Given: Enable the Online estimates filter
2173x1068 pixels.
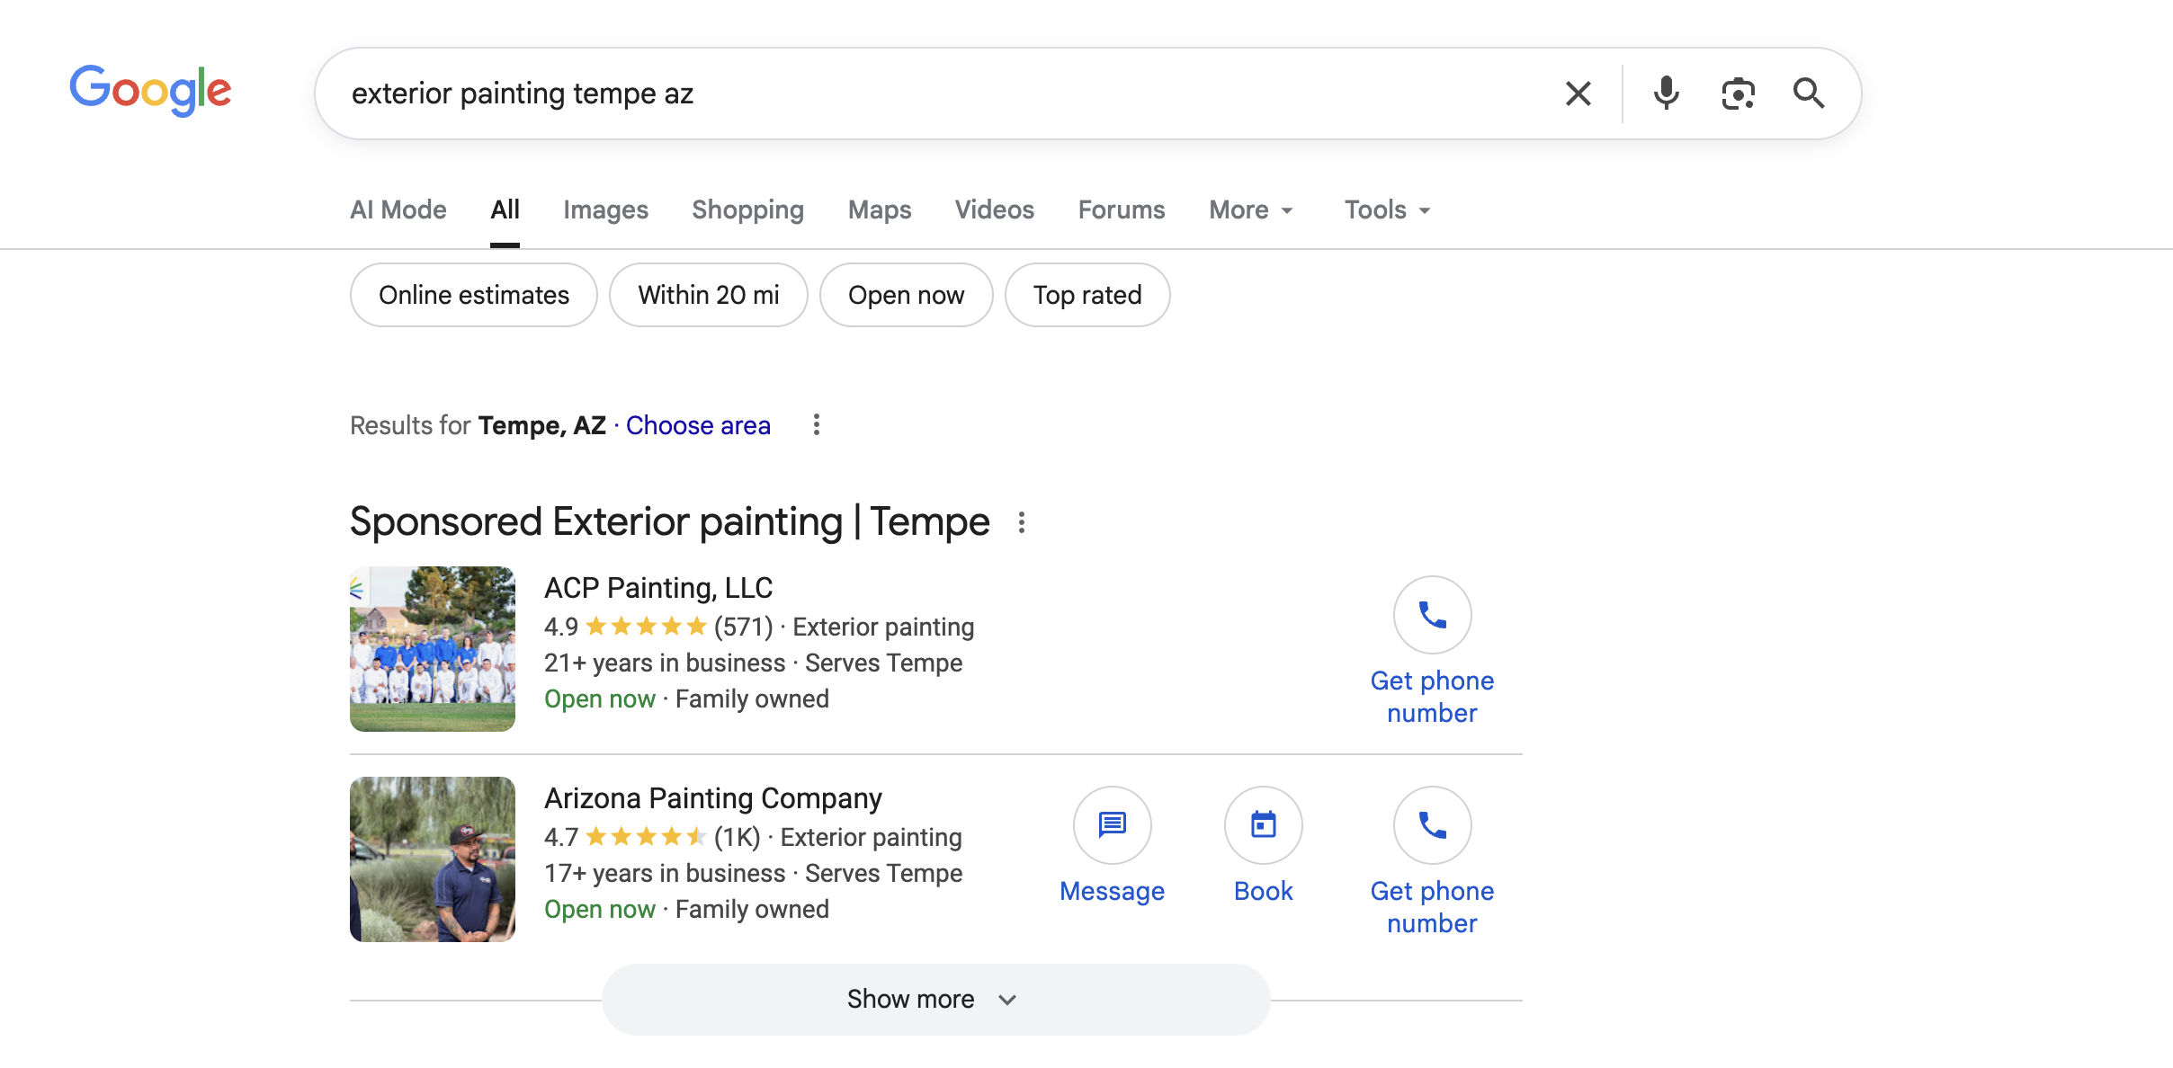Looking at the screenshot, I should tap(473, 294).
